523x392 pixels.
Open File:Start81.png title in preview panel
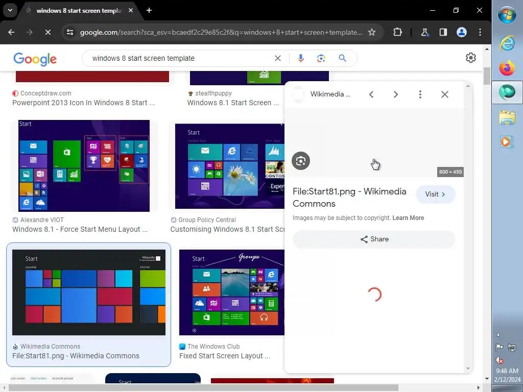349,198
